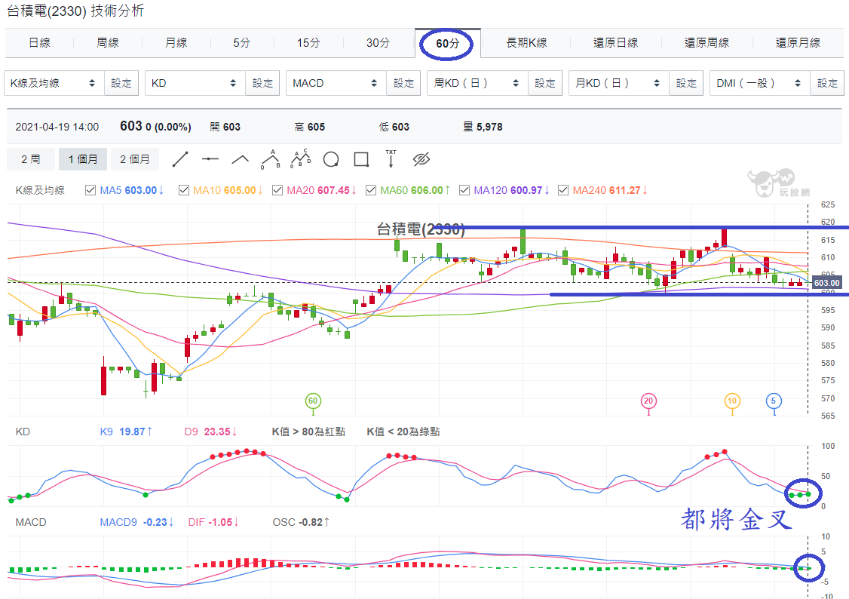849x599 pixels.
Task: Select the TXT text annotation tool
Action: pyautogui.click(x=391, y=158)
